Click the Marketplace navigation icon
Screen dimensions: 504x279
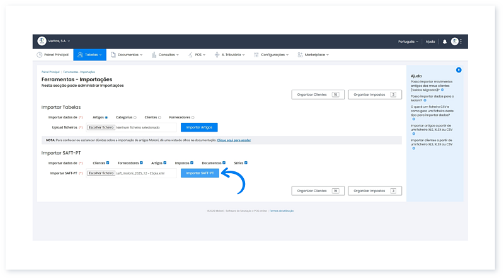[x=300, y=55]
